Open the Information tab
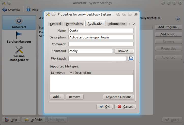The height and width of the screenshot is (125, 184). (x=117, y=24)
